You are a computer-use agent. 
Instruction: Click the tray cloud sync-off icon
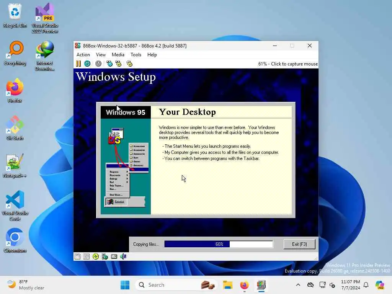click(310, 285)
